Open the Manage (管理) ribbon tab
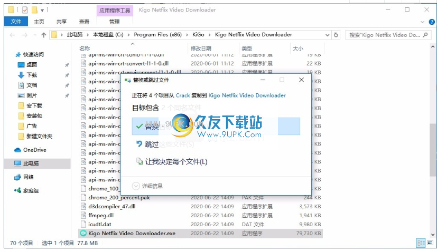437x251 pixels. [115, 22]
